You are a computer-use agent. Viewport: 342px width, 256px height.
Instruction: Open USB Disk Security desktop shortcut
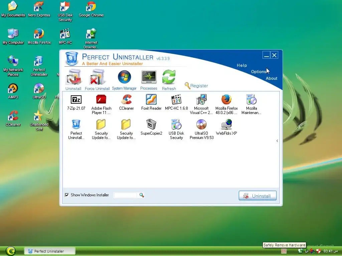pos(65,11)
